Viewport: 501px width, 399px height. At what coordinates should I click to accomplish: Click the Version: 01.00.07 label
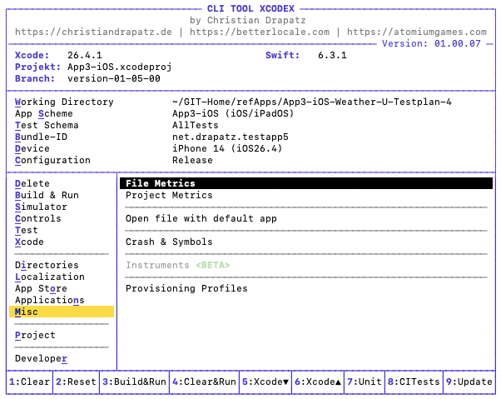click(431, 43)
